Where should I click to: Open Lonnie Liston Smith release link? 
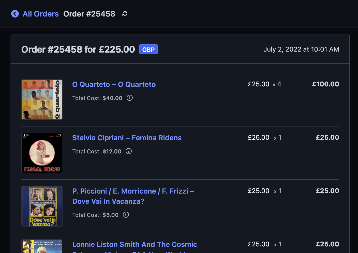(x=135, y=244)
